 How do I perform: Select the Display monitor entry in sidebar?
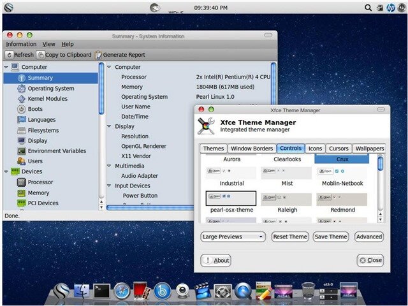[x=33, y=140]
